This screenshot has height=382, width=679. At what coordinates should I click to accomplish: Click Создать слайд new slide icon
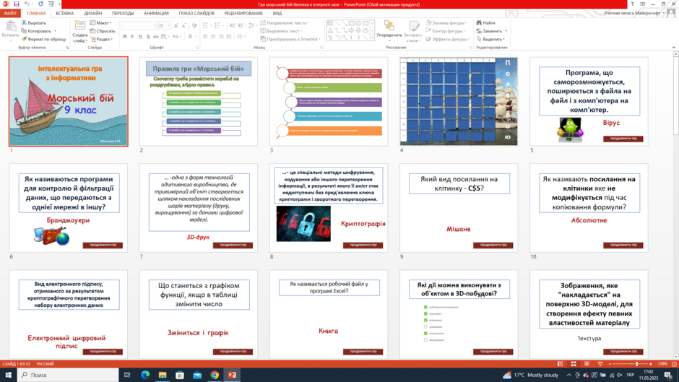click(79, 26)
